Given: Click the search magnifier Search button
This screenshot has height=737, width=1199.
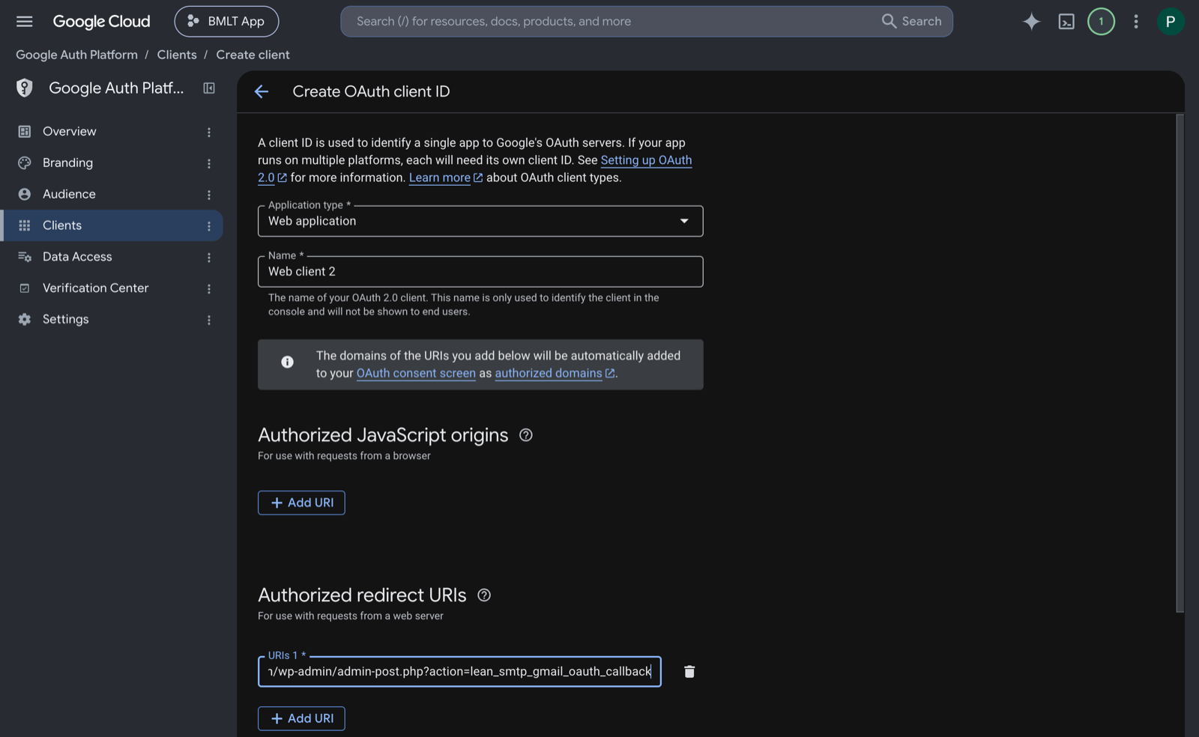Looking at the screenshot, I should [x=911, y=22].
